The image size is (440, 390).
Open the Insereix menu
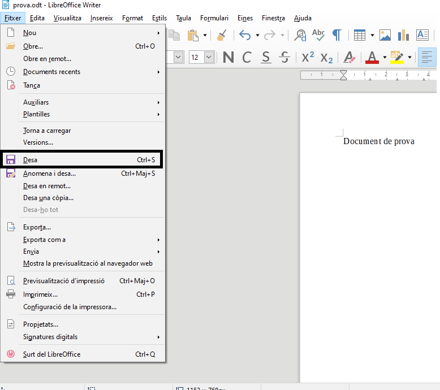(x=102, y=18)
